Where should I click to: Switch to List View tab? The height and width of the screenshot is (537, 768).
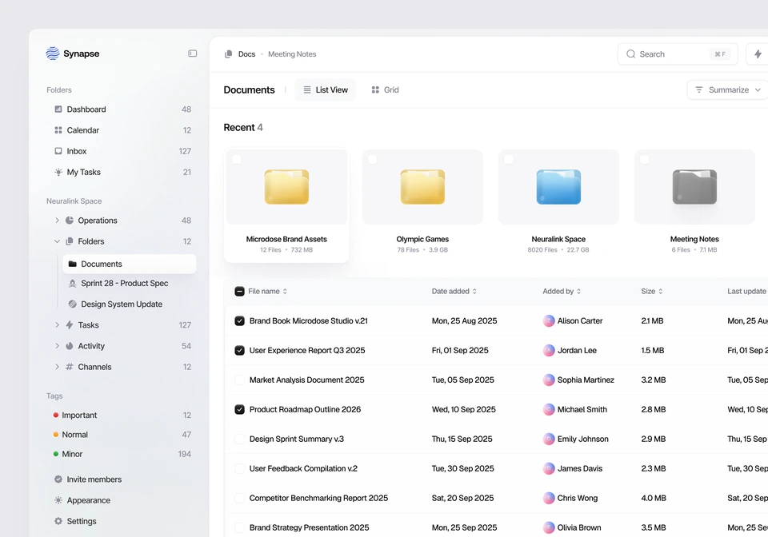(x=326, y=90)
